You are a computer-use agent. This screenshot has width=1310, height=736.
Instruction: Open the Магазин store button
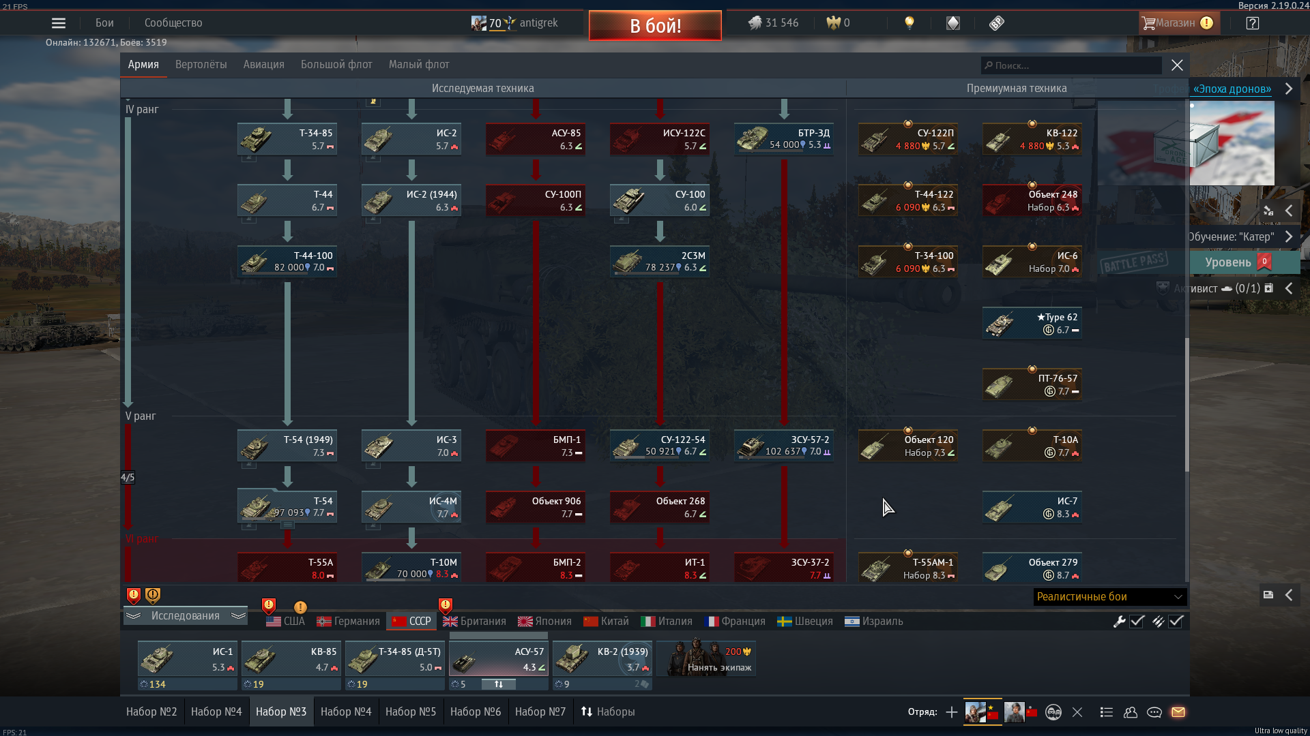click(1178, 23)
